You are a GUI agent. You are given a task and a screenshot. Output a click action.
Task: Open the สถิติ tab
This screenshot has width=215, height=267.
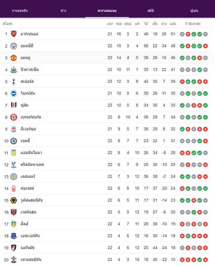[x=150, y=10]
